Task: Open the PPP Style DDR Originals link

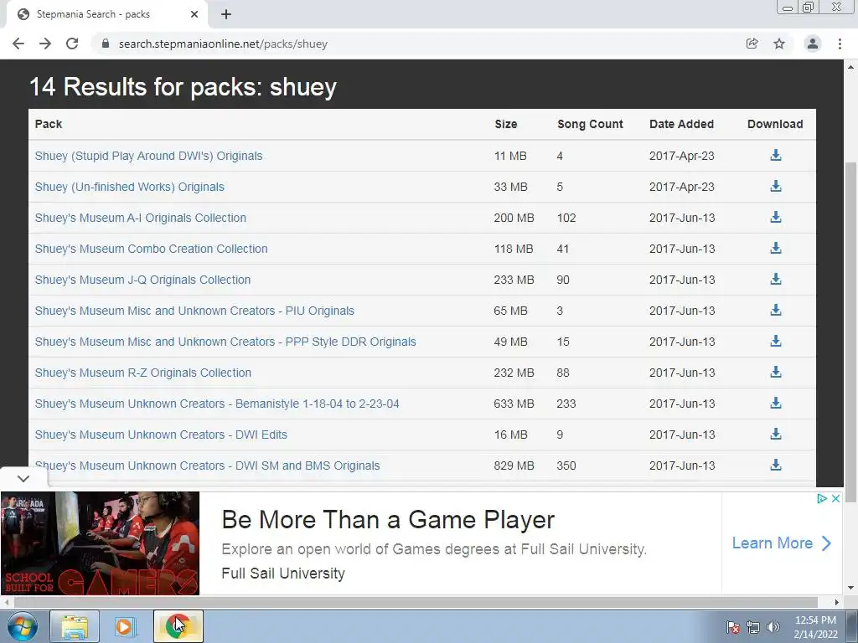Action: point(225,342)
